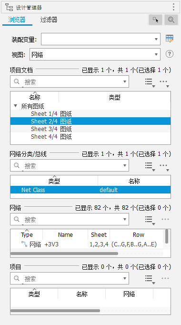
Task: Click the net icon beside +3V3
Action: pyautogui.click(x=24, y=244)
